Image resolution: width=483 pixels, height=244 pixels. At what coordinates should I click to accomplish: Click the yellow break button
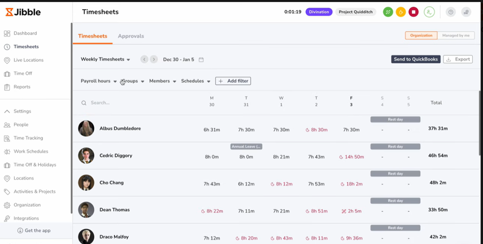click(401, 12)
